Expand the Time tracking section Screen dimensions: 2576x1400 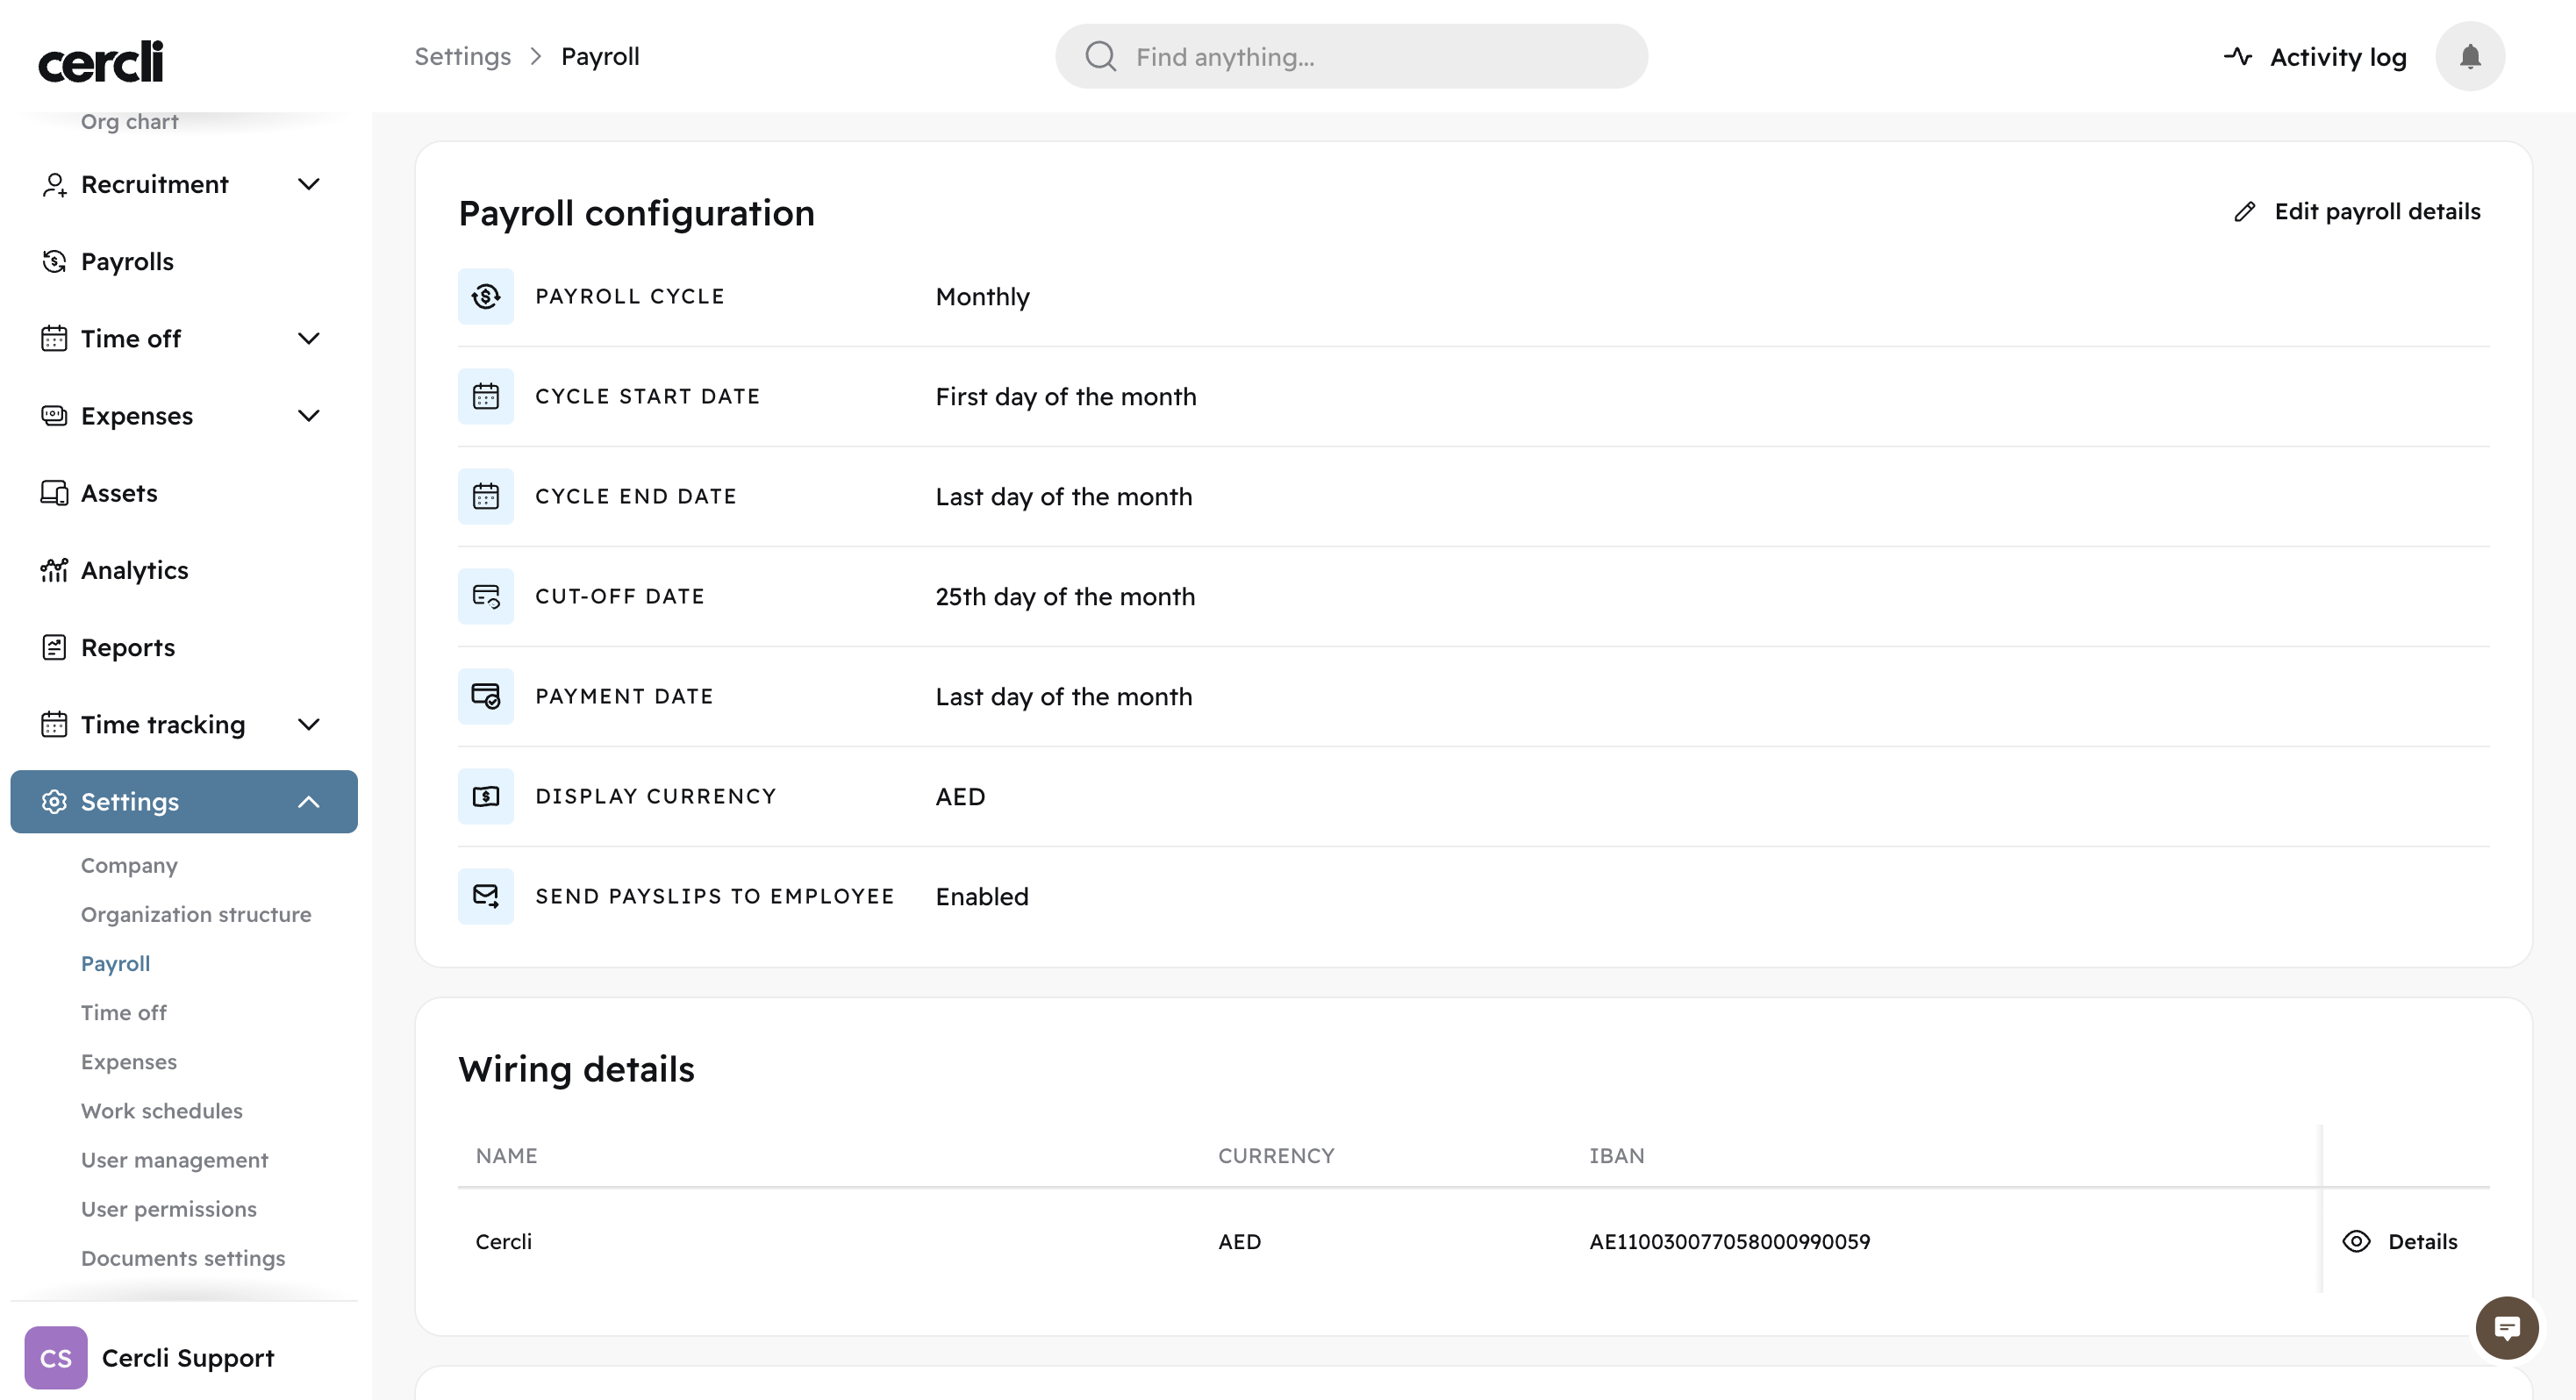[309, 724]
